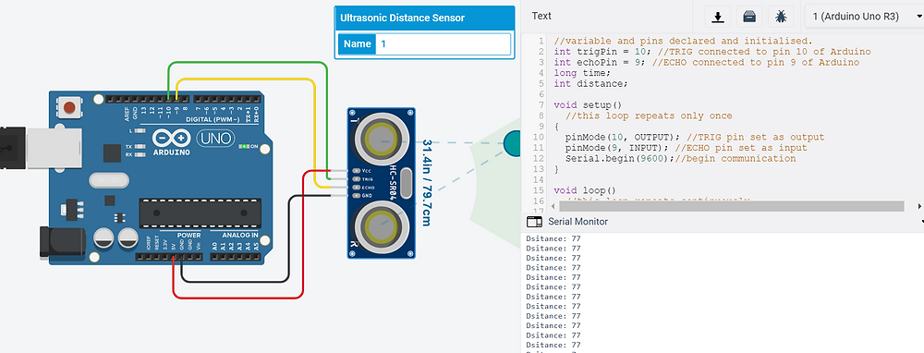Click the upper transducer of the sensor

click(x=382, y=140)
